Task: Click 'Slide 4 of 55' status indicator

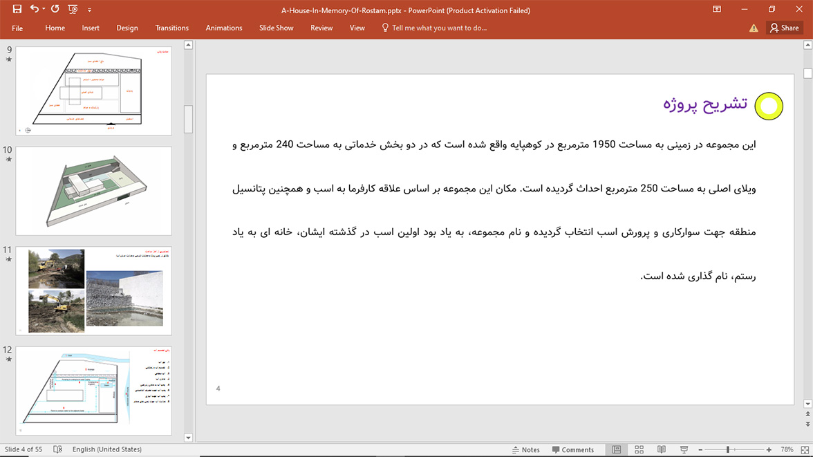Action: point(24,449)
